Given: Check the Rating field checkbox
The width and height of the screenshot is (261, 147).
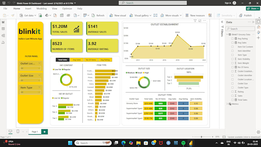Looking at the screenshot, I should point(233,92).
